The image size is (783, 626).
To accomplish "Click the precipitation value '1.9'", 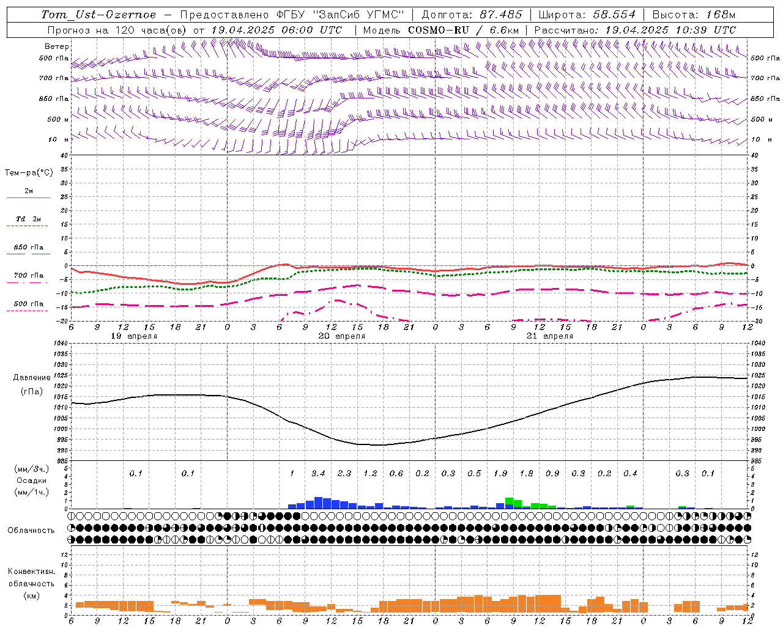I will click(500, 474).
